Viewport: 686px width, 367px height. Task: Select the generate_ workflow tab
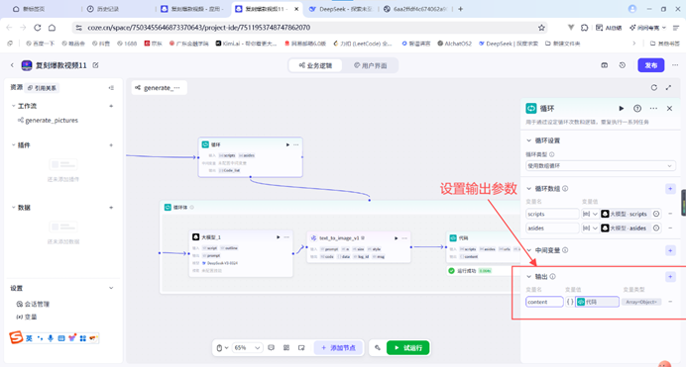tap(159, 88)
